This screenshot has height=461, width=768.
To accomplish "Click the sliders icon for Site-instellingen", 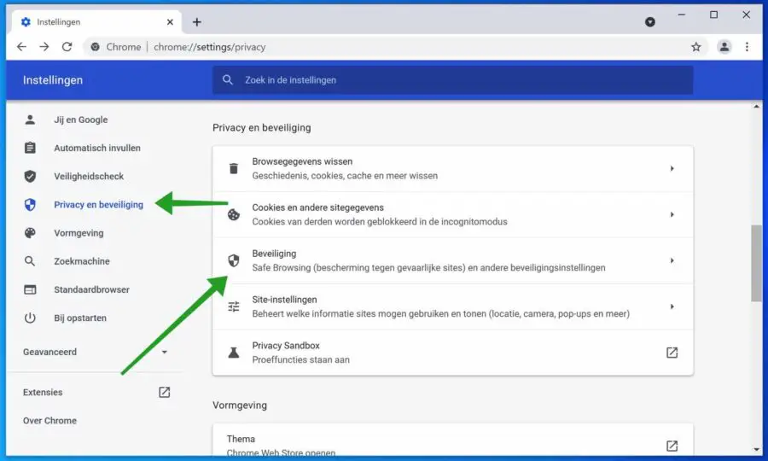I will pos(234,306).
